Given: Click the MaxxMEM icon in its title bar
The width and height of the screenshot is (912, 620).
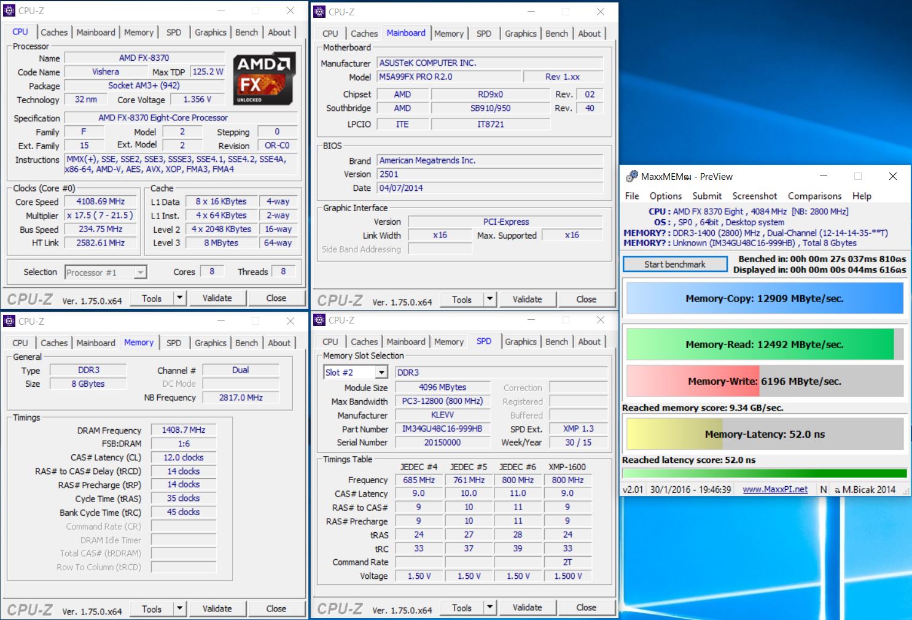Looking at the screenshot, I should pos(632,176).
